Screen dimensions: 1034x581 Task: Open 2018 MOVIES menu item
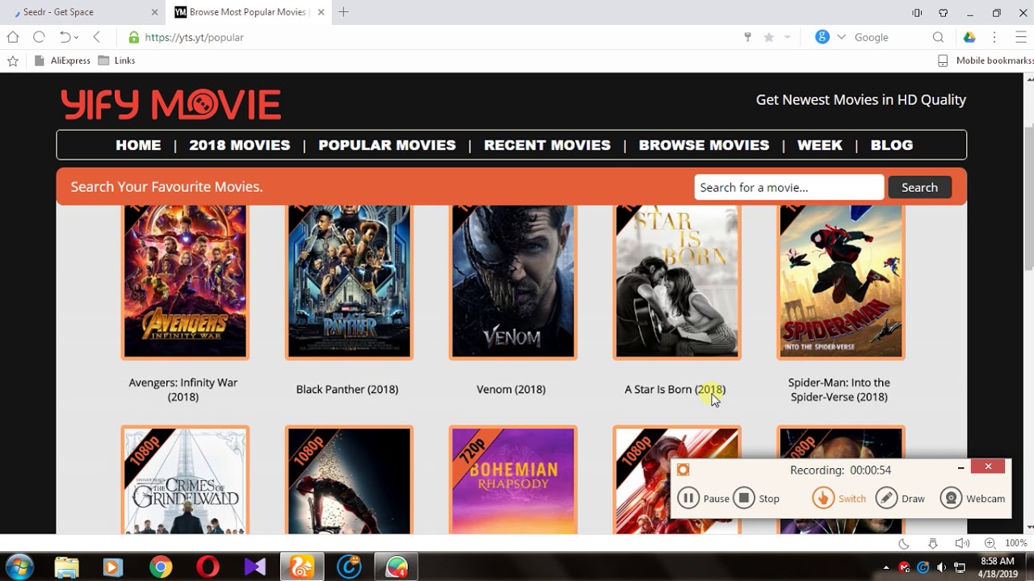point(239,145)
